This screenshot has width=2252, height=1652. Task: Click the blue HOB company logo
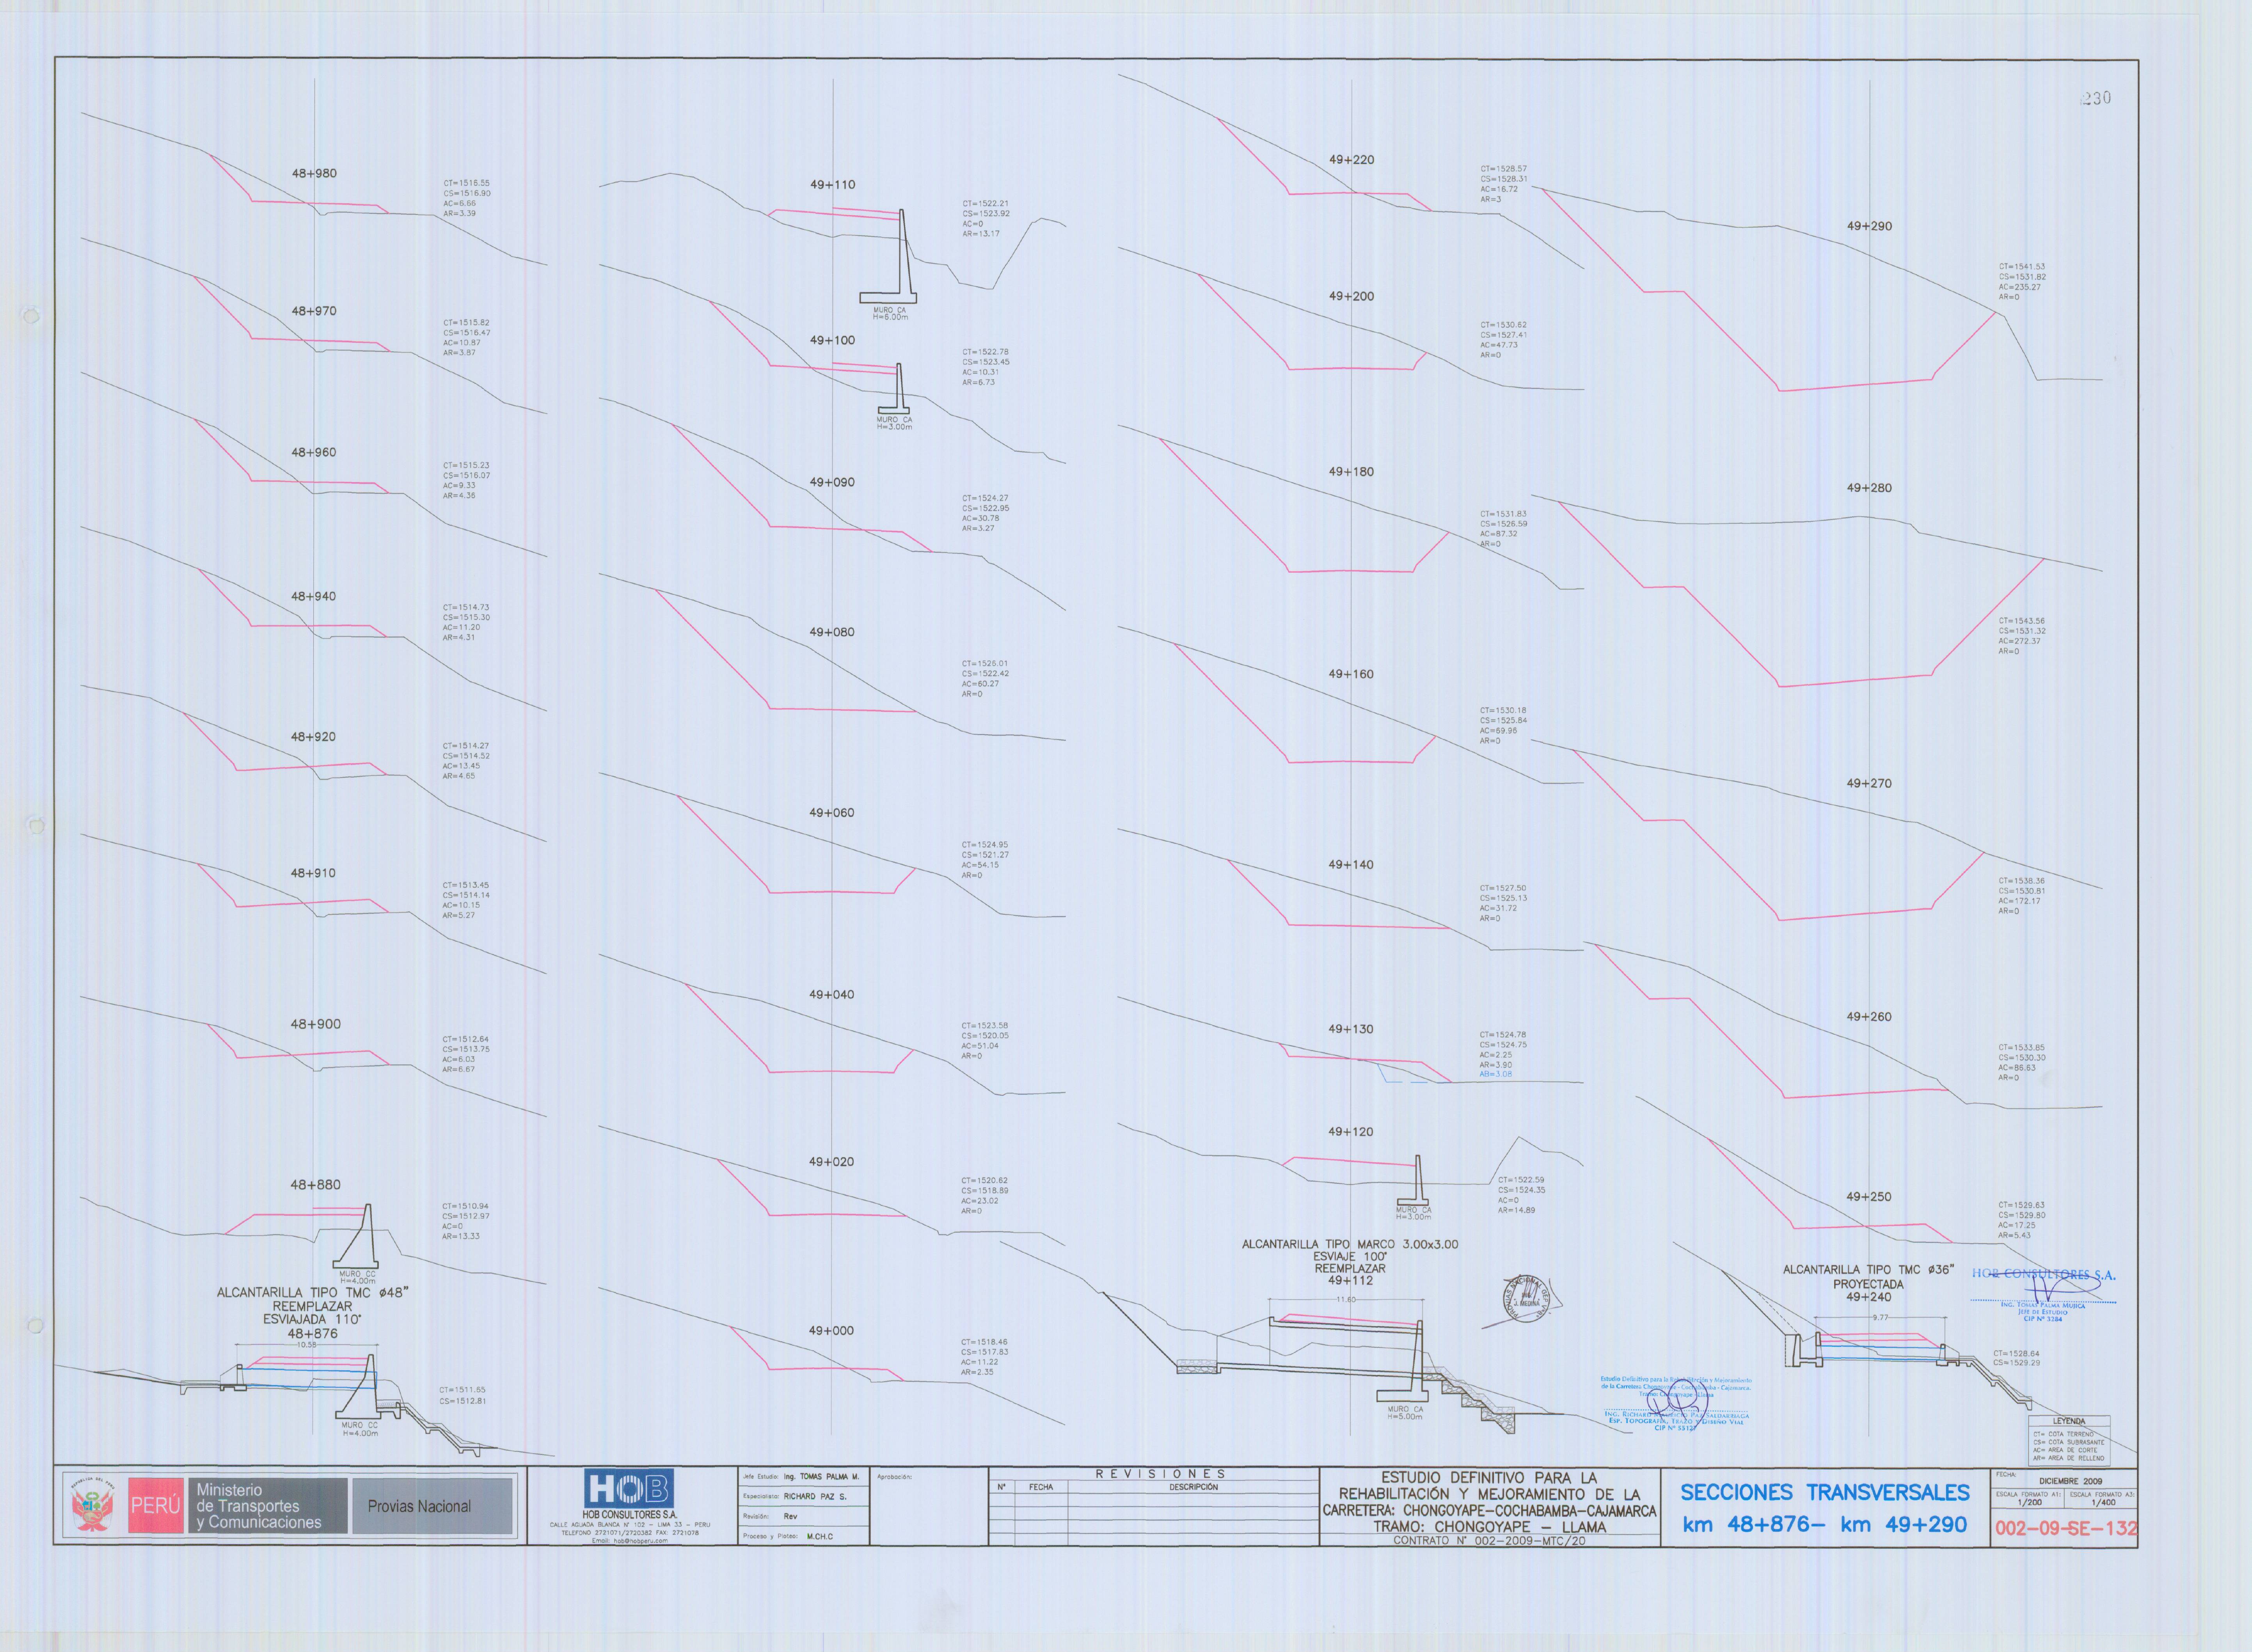click(x=629, y=1488)
